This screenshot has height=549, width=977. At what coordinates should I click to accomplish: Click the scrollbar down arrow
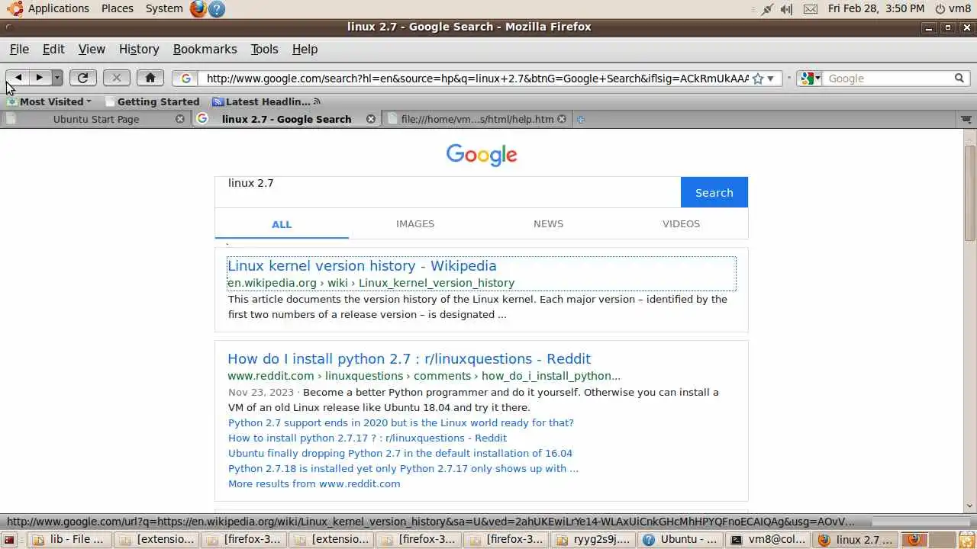(970, 506)
